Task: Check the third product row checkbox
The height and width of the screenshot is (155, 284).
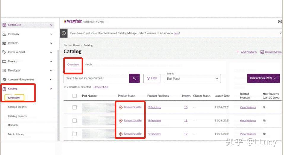Action: coord(74,134)
